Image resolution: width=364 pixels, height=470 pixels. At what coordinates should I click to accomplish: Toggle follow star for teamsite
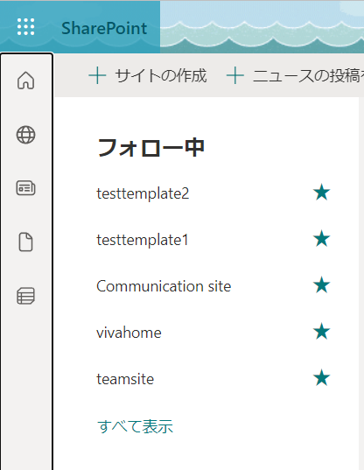click(x=321, y=378)
